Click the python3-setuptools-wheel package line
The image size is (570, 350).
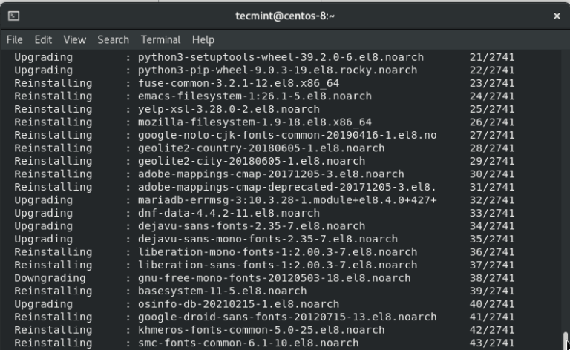coord(281,57)
